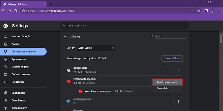
Task: Open the tab search chevron in title bar
Action: 192,2
